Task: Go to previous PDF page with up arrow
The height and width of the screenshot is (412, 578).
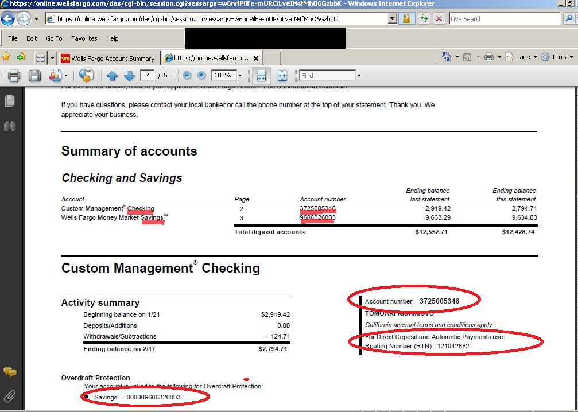Action: 112,76
